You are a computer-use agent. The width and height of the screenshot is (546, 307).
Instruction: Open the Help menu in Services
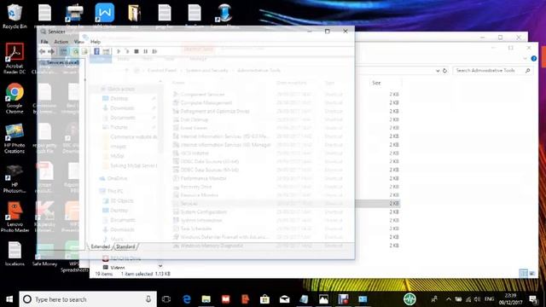[x=96, y=42]
